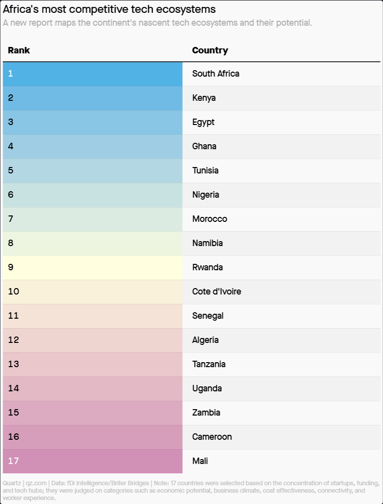Click the pink rank 17 cell
Screen dimensions: 383x504
[x=92, y=461]
